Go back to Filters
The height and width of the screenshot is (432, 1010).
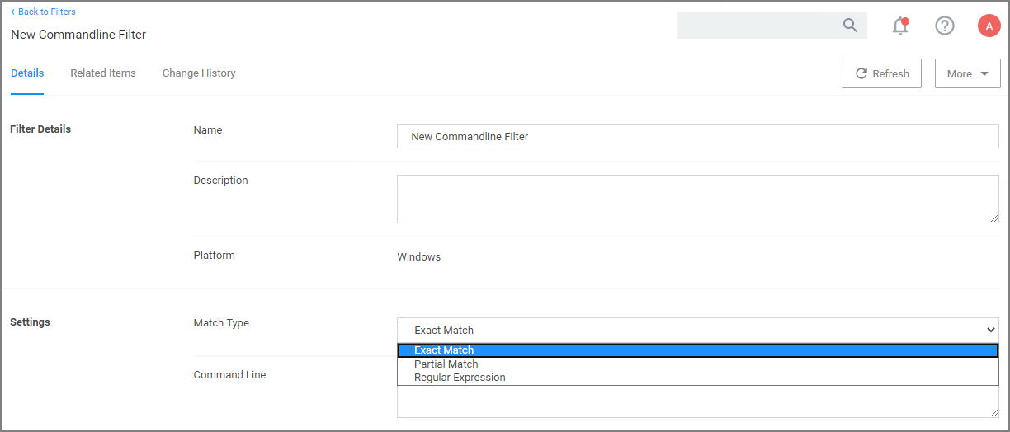click(43, 12)
